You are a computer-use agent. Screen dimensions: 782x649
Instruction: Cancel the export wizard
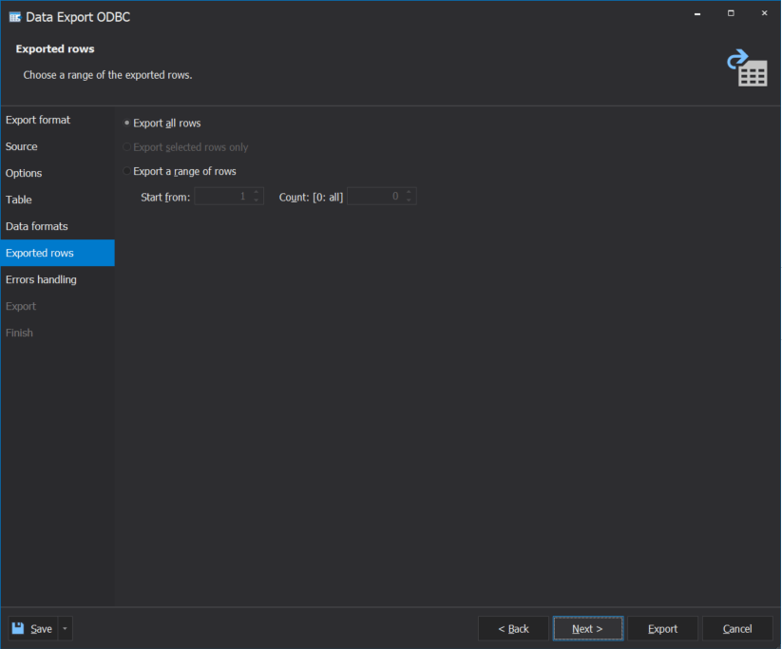tap(737, 628)
